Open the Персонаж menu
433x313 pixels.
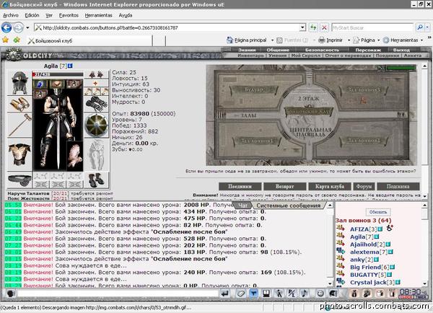368,50
